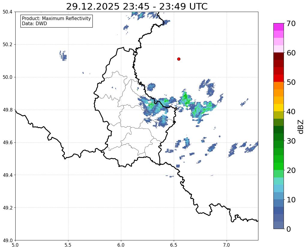Click the latitude label 49.2
Image resolution: width=307 pixels, height=250 pixels.
(8, 208)
